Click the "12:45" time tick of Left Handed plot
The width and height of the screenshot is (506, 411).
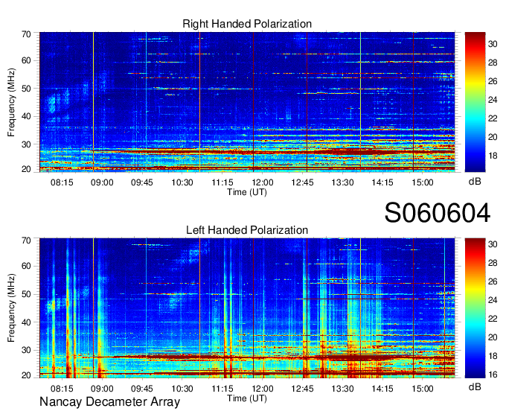pyautogui.click(x=302, y=389)
